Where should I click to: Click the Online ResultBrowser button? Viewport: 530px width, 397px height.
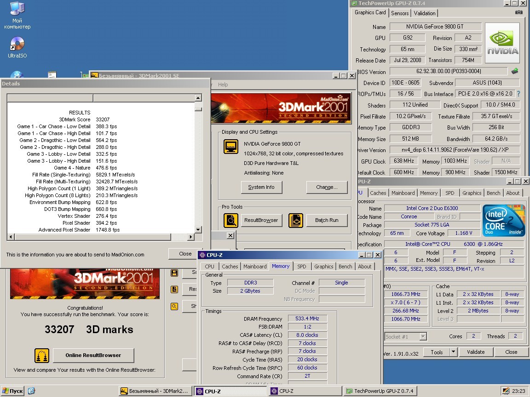pos(93,355)
